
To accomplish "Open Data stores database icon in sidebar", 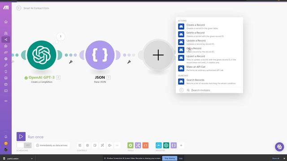I will pyautogui.click(x=6, y=78).
